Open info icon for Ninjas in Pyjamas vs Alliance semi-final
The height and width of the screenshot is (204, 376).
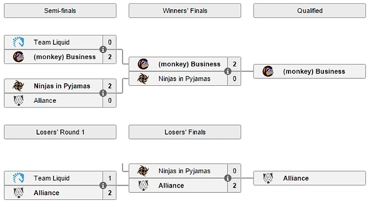click(x=103, y=93)
